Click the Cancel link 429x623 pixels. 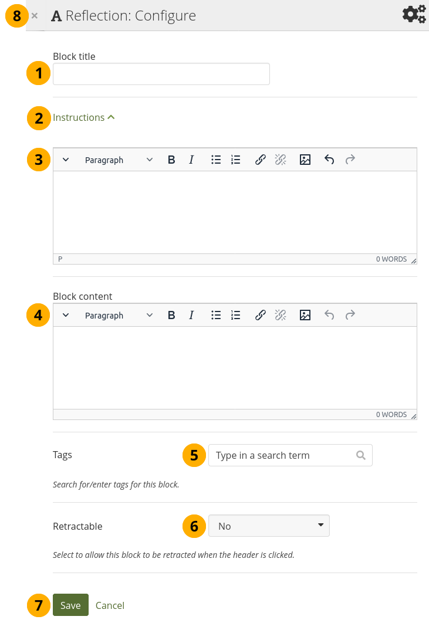pyautogui.click(x=110, y=605)
